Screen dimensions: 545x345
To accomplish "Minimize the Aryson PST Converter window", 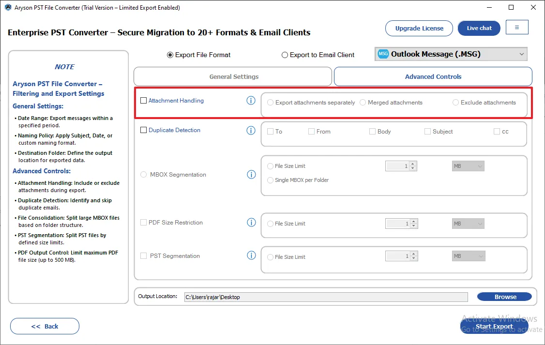I will (489, 7).
